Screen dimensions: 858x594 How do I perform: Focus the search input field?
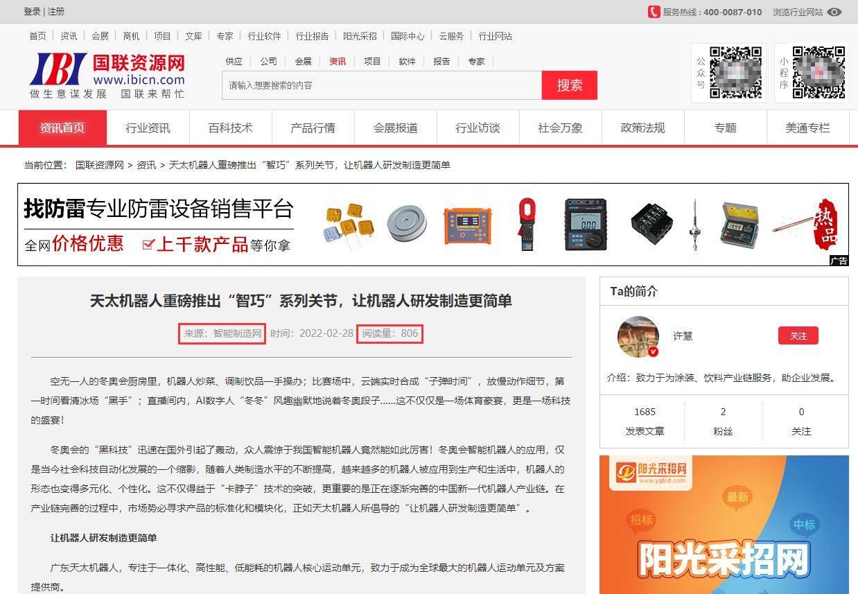pos(381,85)
